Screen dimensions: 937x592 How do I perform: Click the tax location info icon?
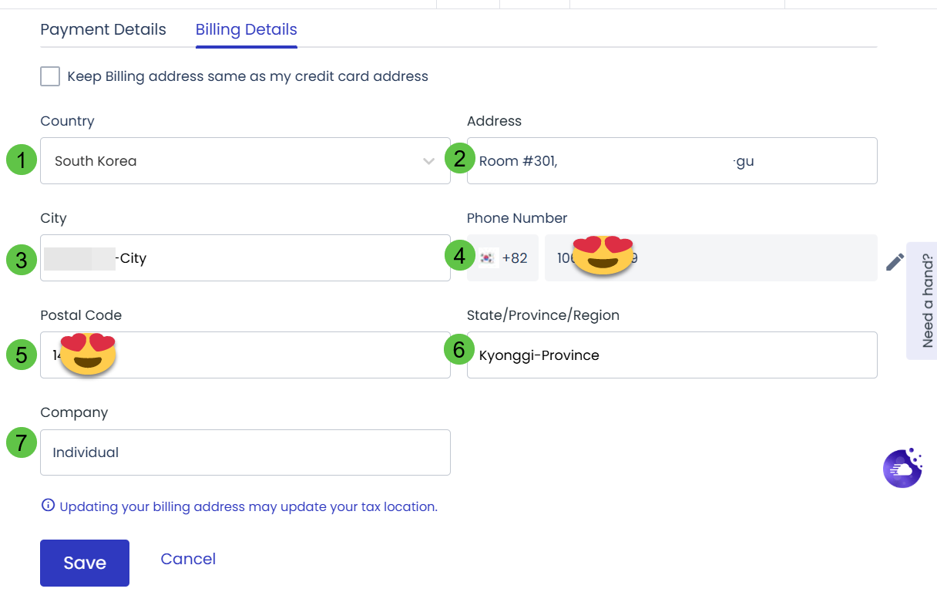pos(48,506)
